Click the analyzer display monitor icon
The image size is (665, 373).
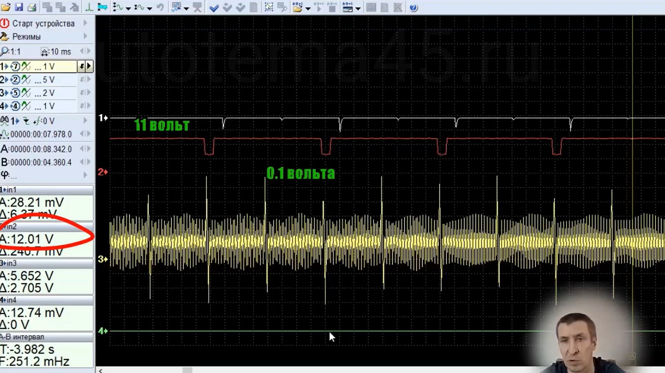pyautogui.click(x=176, y=7)
